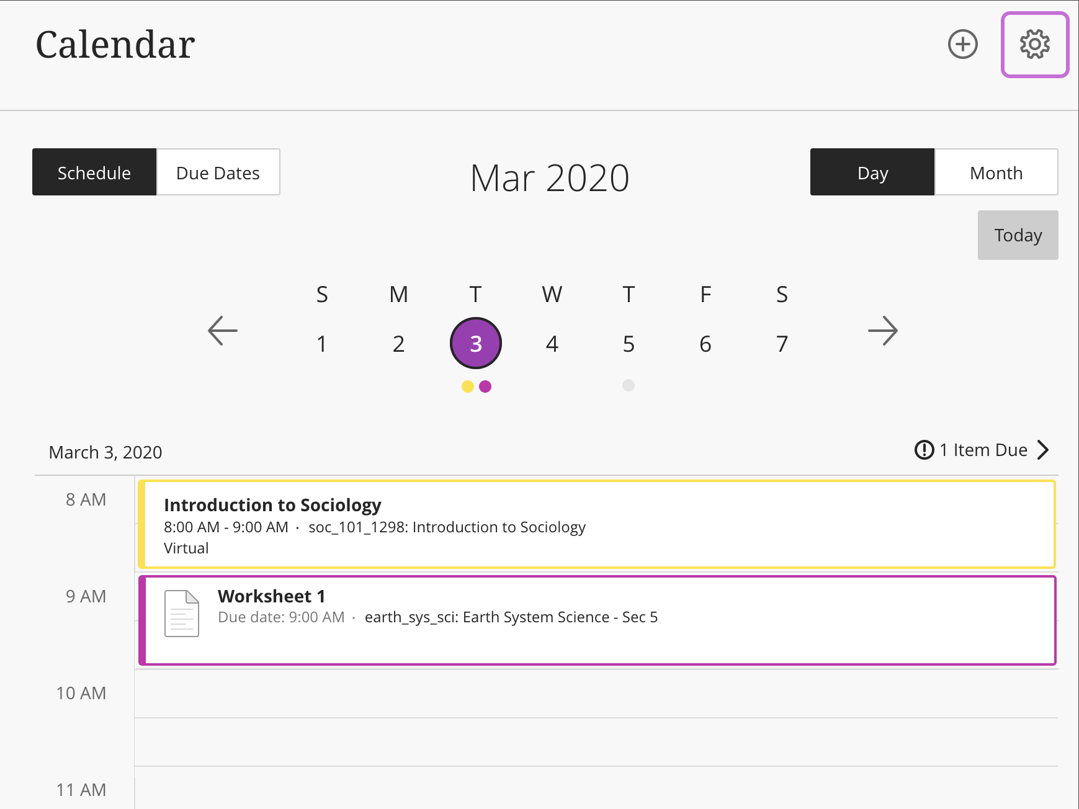Click the purple event dot under day 3
1079x809 pixels.
point(485,387)
